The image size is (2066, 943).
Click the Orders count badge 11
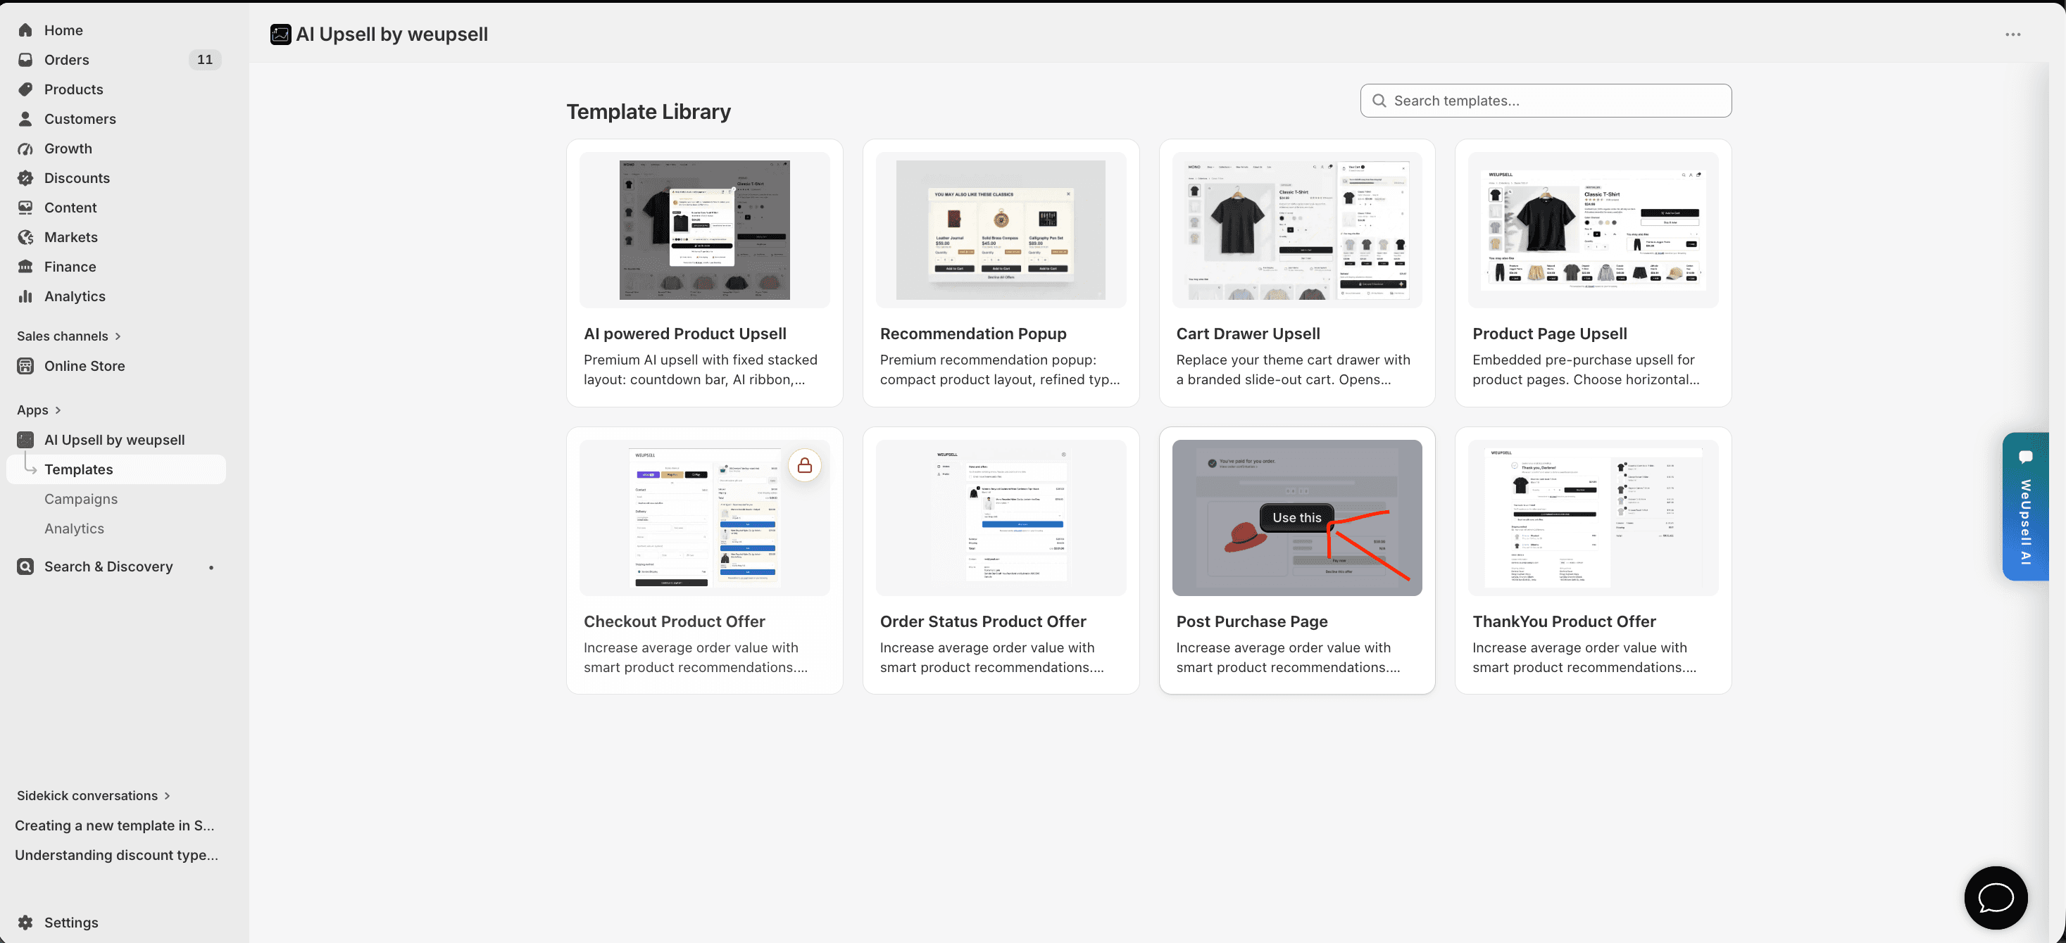(x=204, y=60)
